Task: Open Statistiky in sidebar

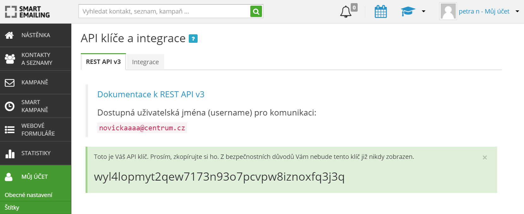Action: 35,153
